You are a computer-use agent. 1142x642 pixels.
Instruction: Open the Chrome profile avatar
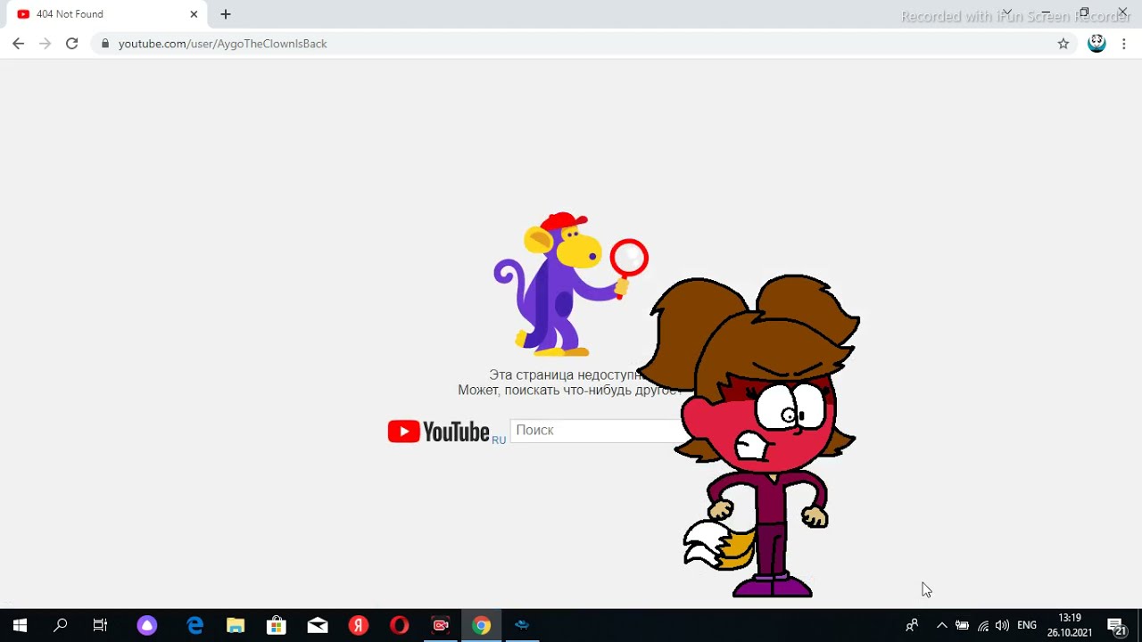pos(1096,43)
